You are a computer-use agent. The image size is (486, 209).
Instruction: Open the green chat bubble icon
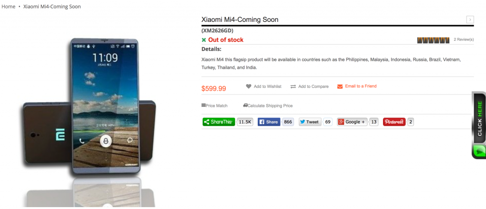[479, 151]
